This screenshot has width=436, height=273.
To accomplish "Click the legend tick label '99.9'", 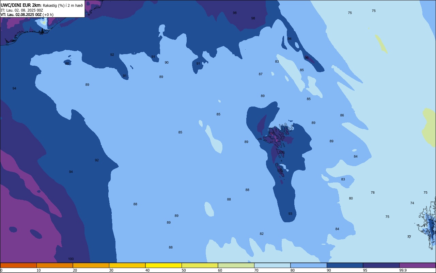I will coord(403,270).
